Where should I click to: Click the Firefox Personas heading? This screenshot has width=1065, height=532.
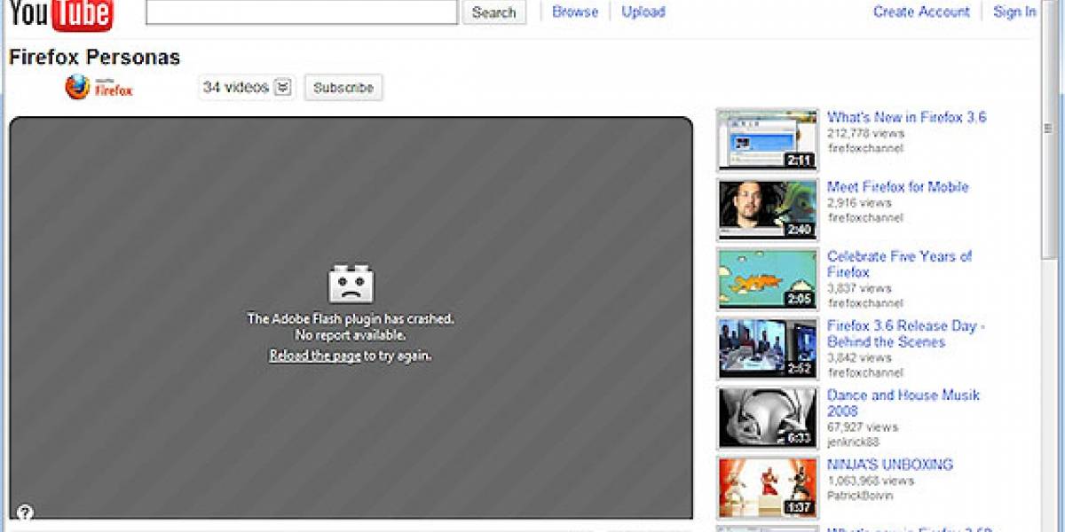pos(94,58)
